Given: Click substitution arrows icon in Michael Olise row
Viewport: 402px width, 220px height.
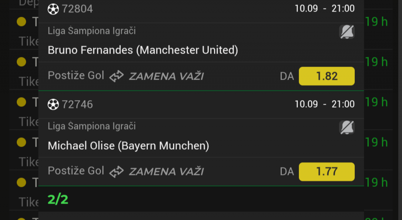Looking at the screenshot, I should click(x=116, y=172).
